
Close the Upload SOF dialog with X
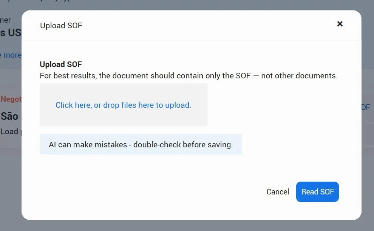[x=340, y=24]
